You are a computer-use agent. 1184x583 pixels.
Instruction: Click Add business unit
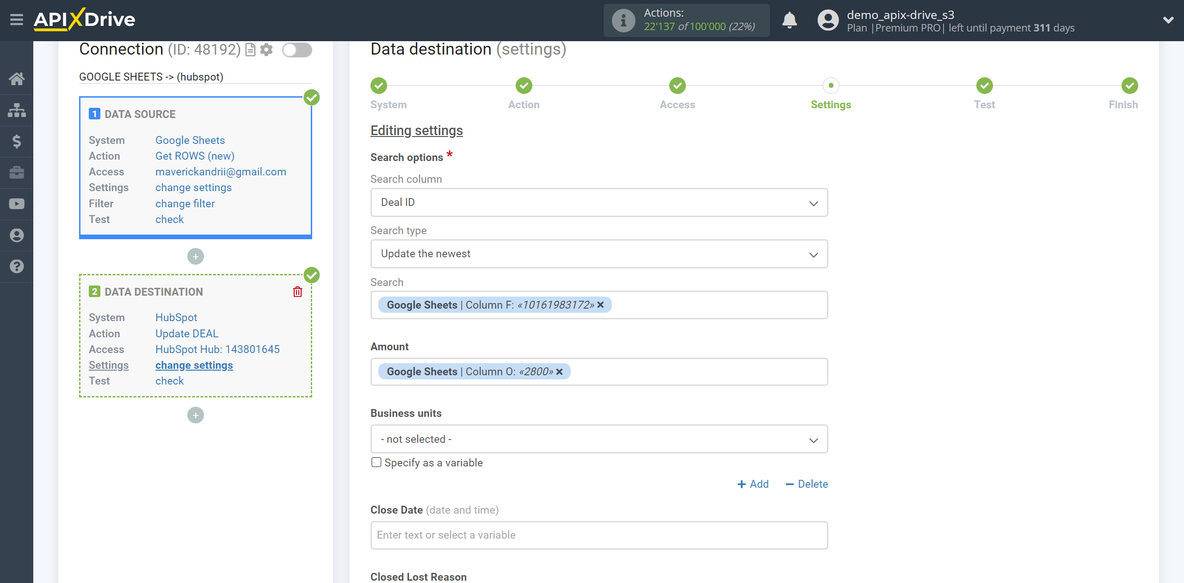[x=753, y=484]
